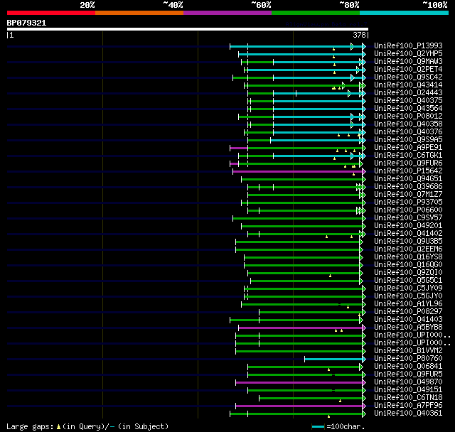Select the UniRef100_Q39686 label

pyautogui.click(x=408, y=187)
